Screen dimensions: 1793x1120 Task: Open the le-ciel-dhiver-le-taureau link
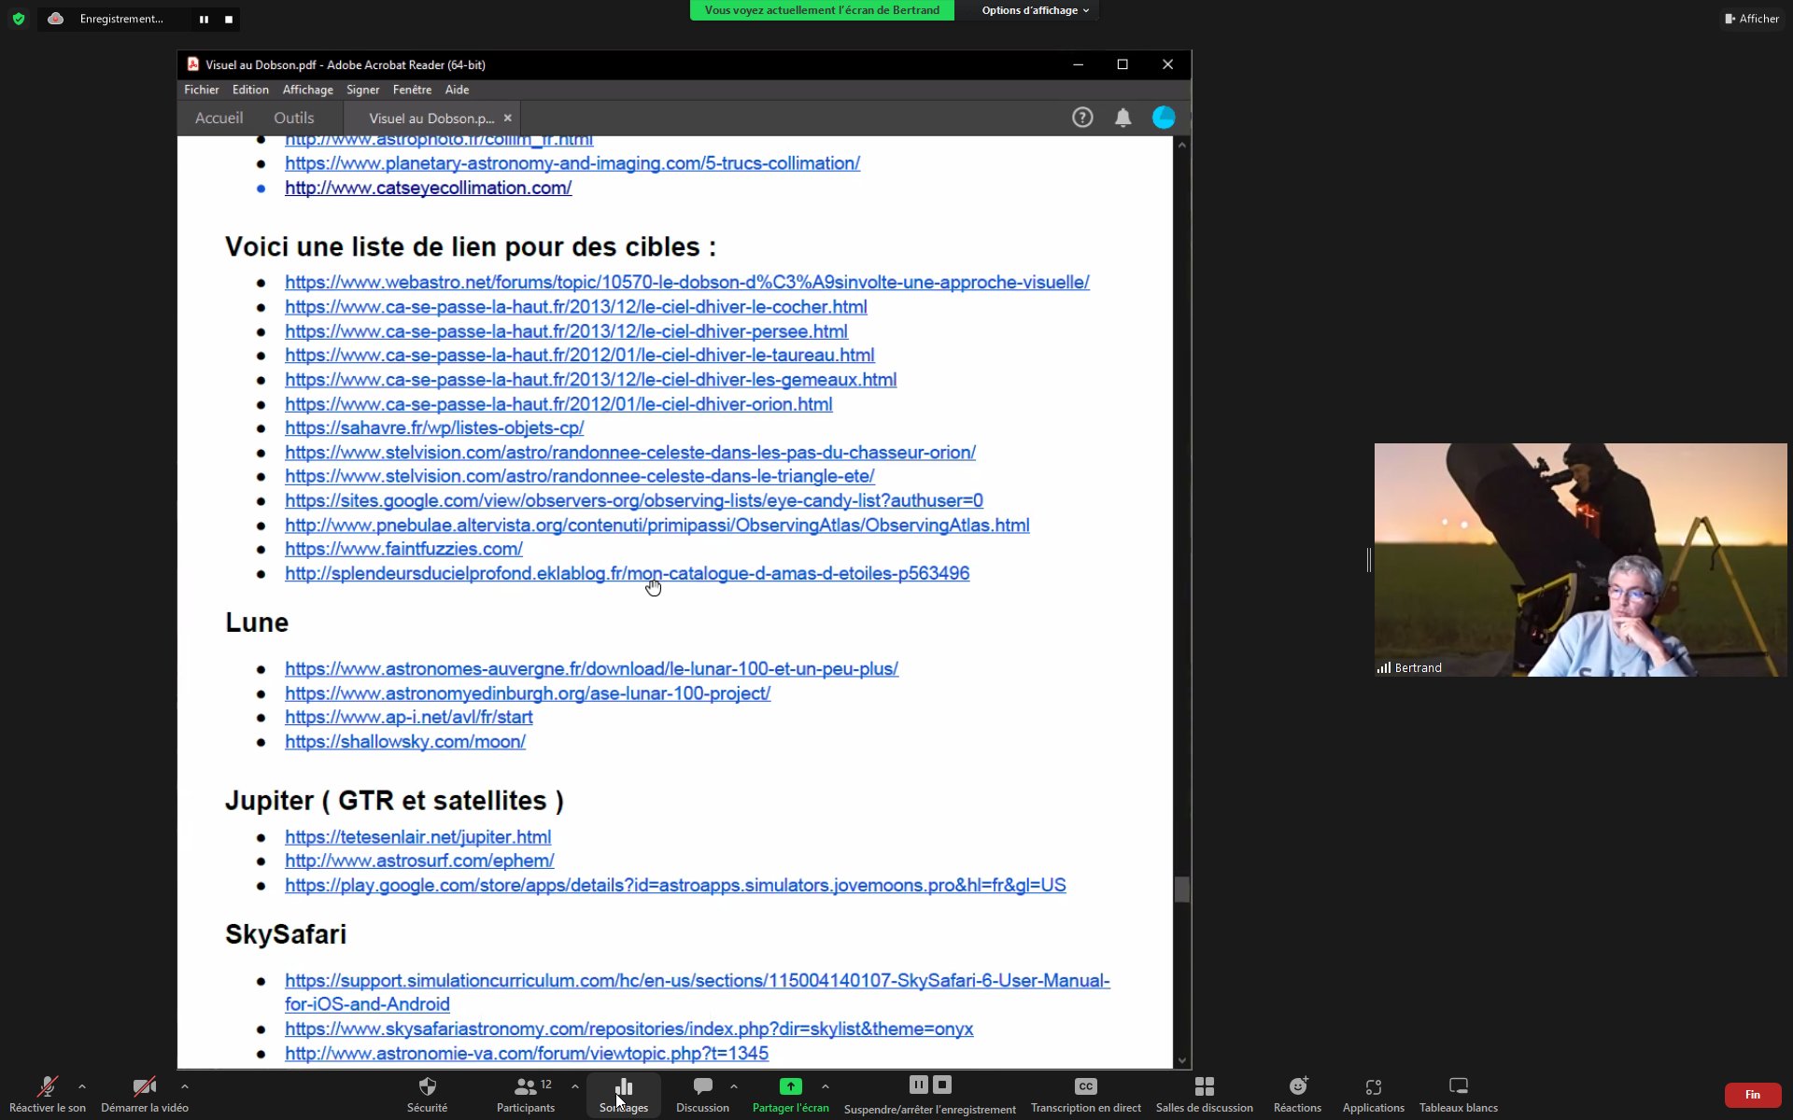pos(580,356)
